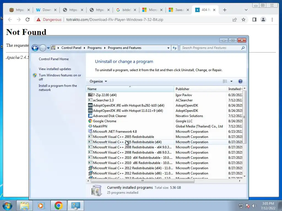Select AdoptOpenJDK JRE with Hotspot 11.0.11+9 row
Image resolution: width=282 pixels, height=211 pixels.
[165, 110]
